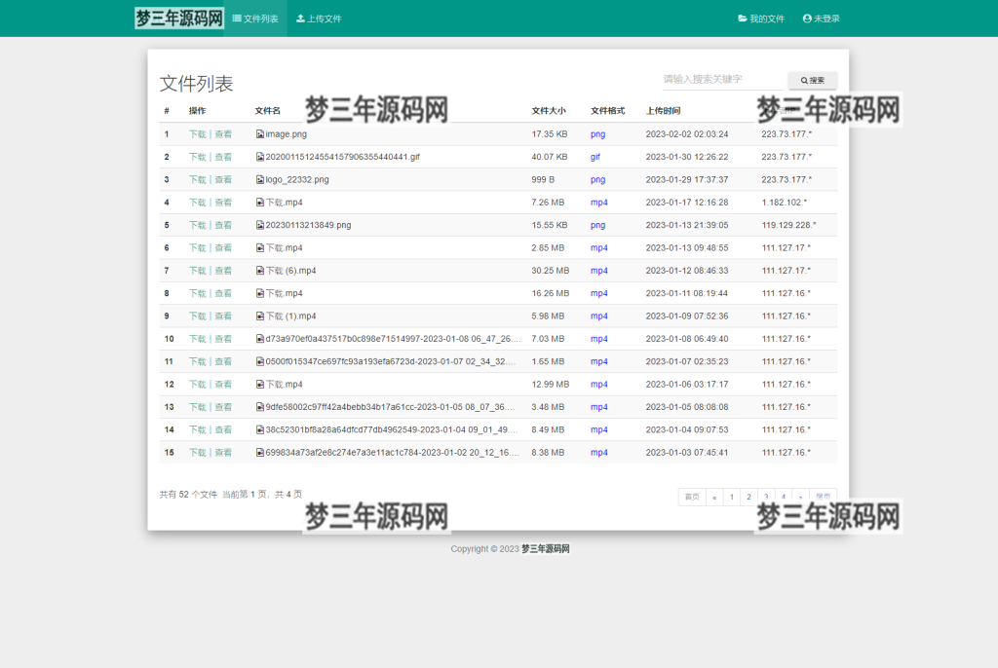The image size is (998, 668).
Task: Click the file size 30.25 MB
Action: pyautogui.click(x=551, y=271)
